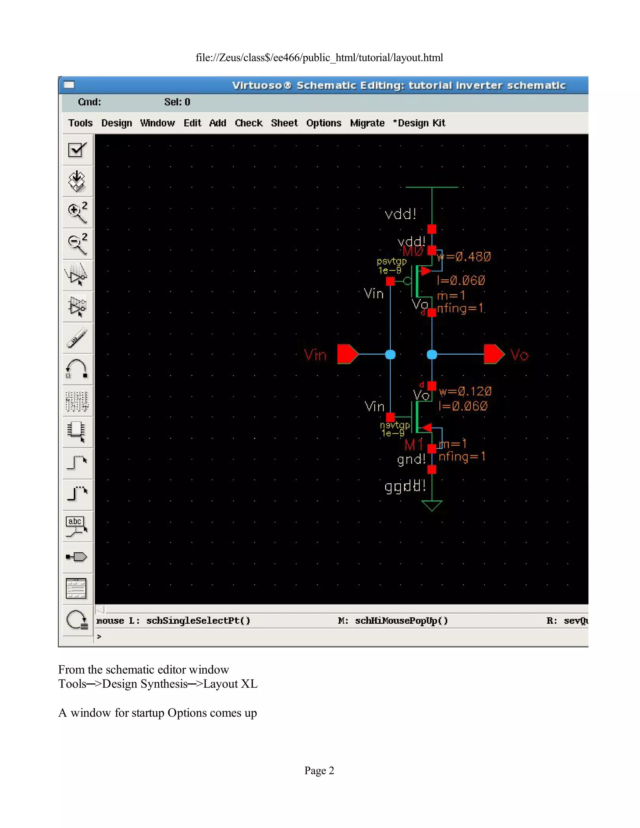Screen dimensions: 640x828
Task: Open the Design Kit menu
Action: tap(419, 123)
